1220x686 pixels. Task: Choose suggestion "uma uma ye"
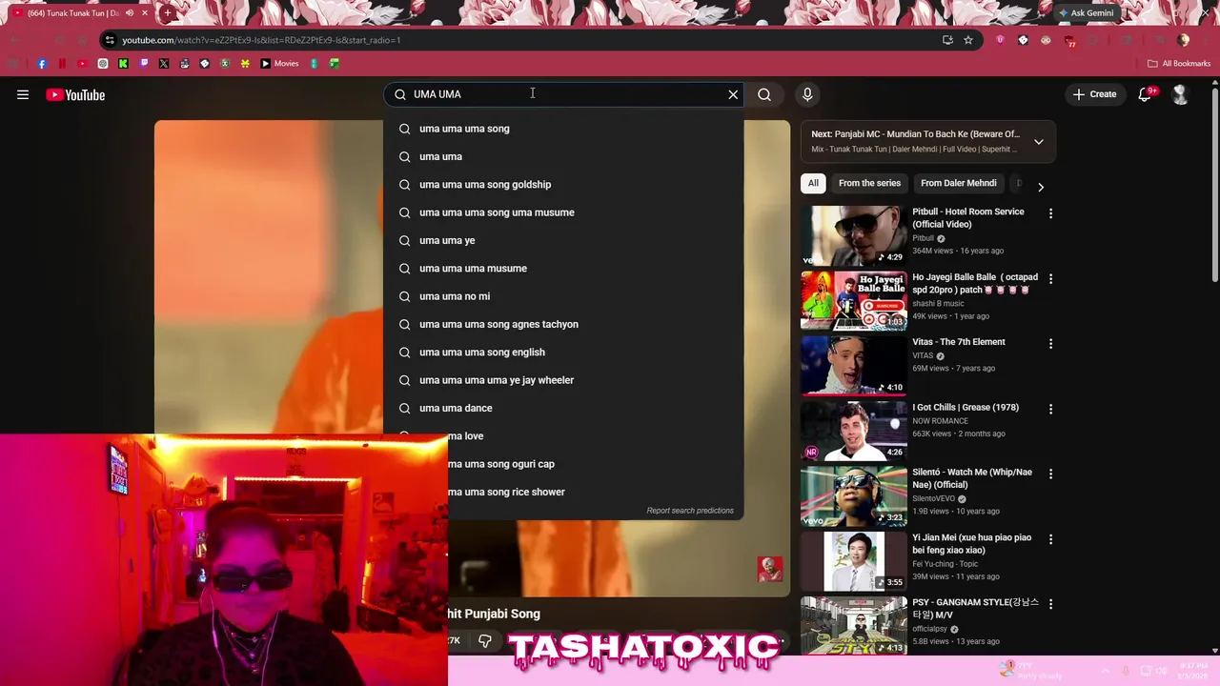563,240
